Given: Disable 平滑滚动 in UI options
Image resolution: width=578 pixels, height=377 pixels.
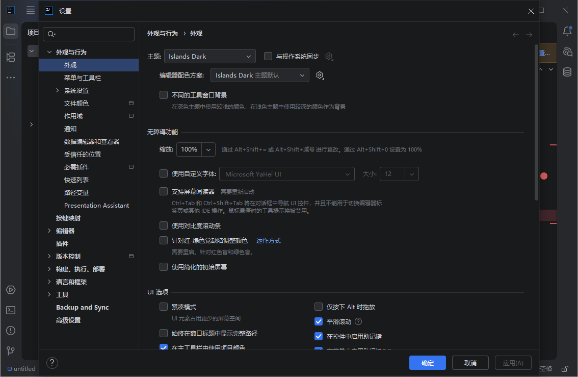Looking at the screenshot, I should pos(319,321).
